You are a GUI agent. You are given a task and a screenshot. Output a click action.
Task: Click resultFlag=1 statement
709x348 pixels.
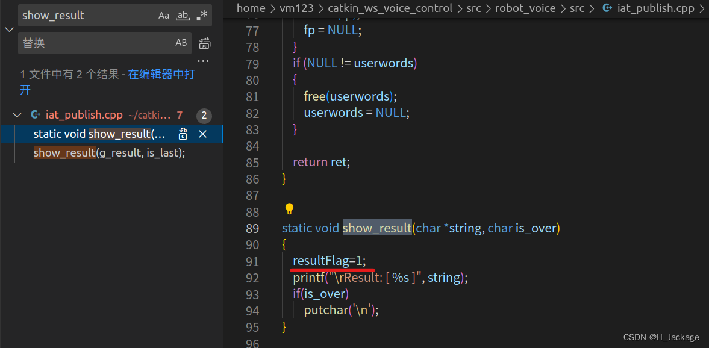330,261
